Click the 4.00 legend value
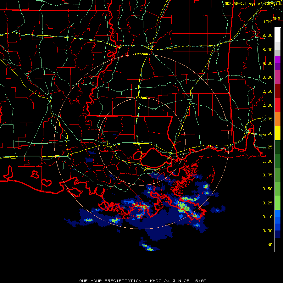283x283 pixels. [268, 63]
